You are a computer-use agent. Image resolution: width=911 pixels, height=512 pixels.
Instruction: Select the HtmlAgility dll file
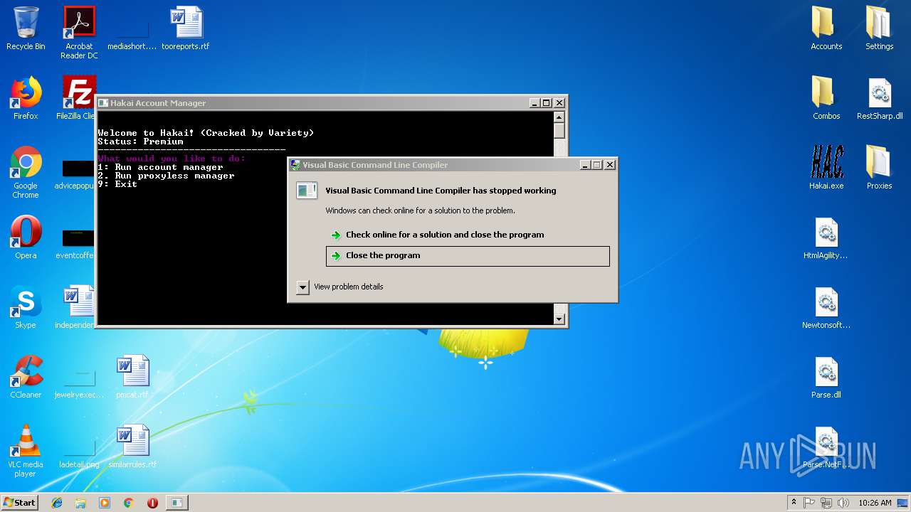[x=826, y=238]
